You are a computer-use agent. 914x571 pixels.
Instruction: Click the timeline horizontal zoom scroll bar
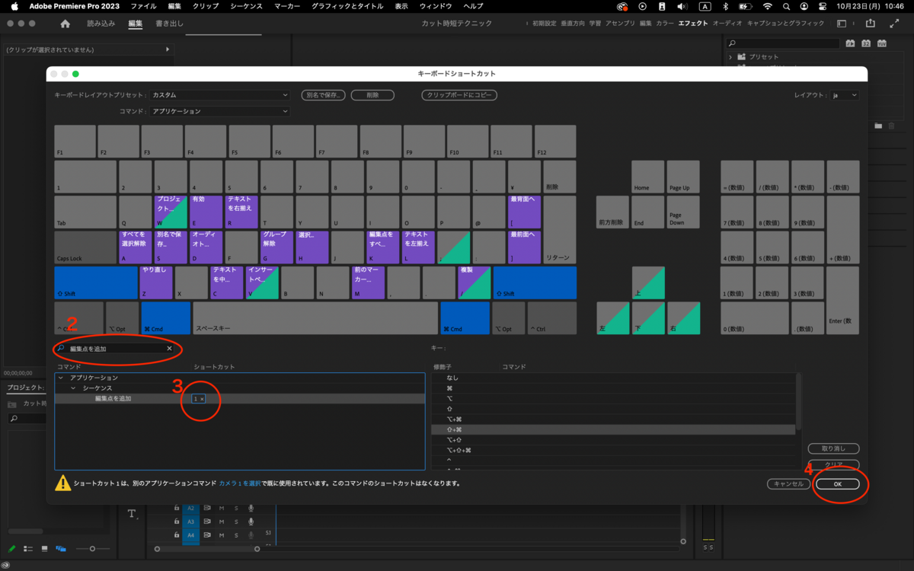point(207,548)
